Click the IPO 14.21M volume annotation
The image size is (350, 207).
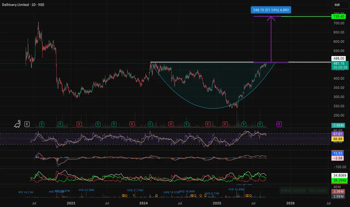pyautogui.click(x=26, y=192)
